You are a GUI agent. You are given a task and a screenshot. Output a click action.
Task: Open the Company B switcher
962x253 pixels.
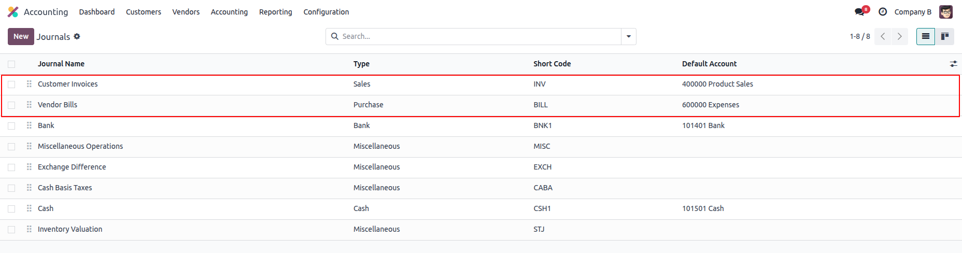coord(913,12)
